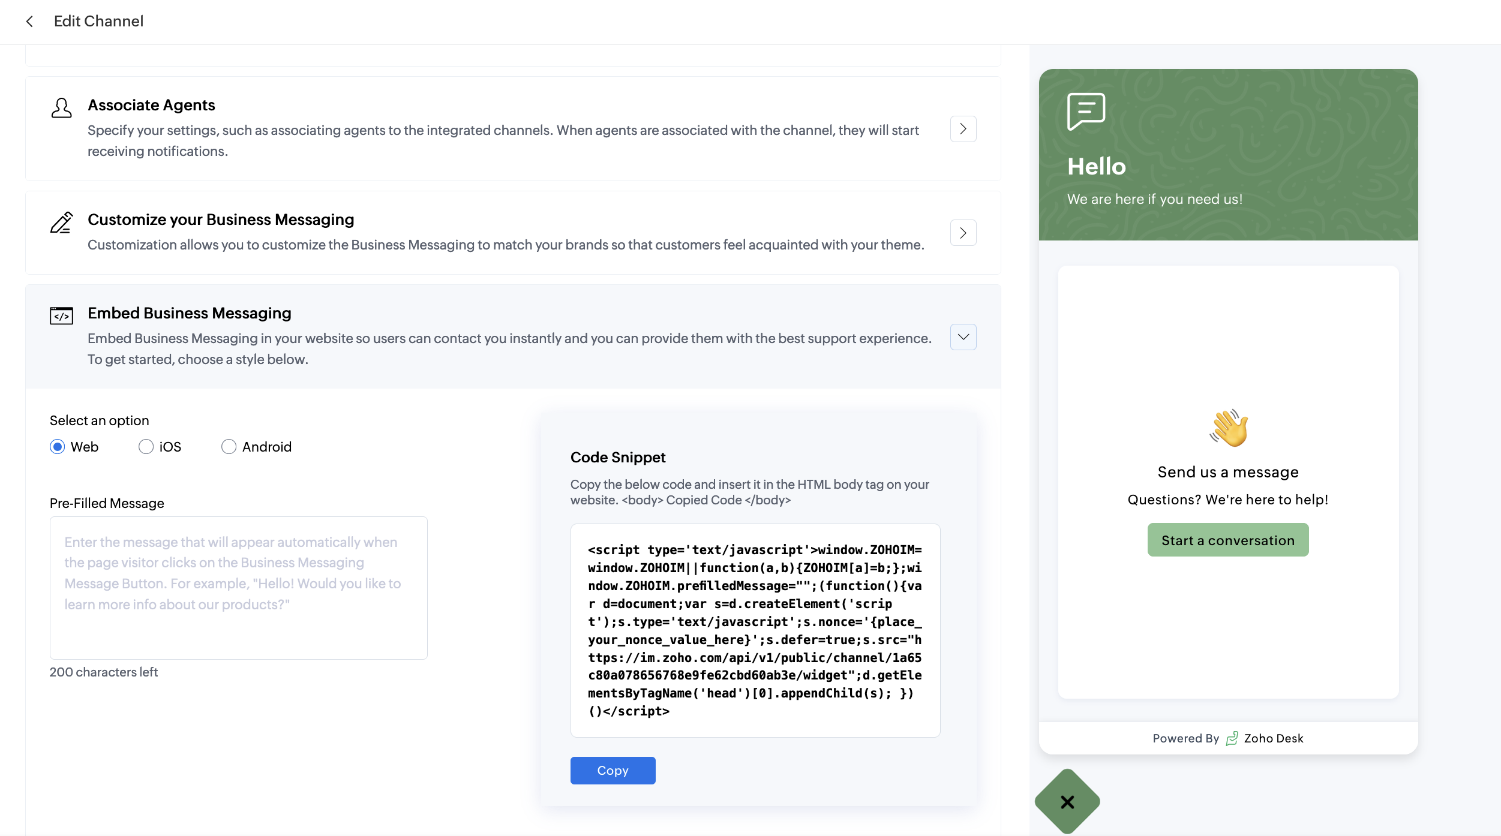The image size is (1501, 836).
Task: Click the Embed Business Messaging heading
Action: [190, 313]
